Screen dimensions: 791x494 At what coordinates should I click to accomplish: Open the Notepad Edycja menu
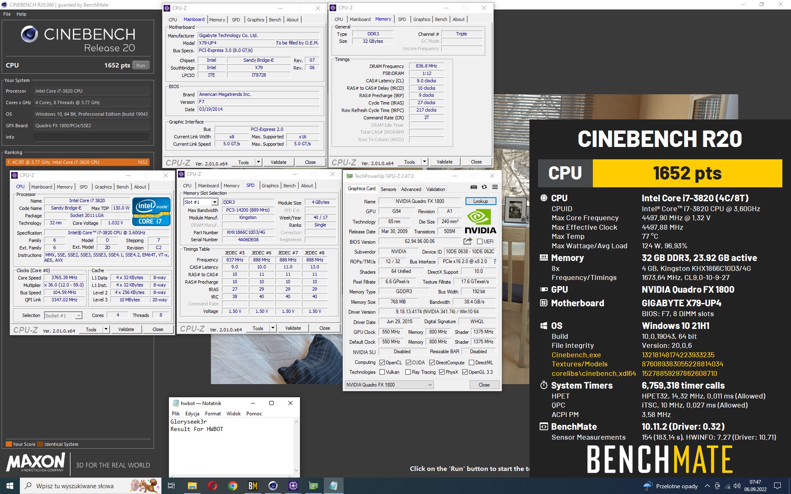(x=192, y=414)
